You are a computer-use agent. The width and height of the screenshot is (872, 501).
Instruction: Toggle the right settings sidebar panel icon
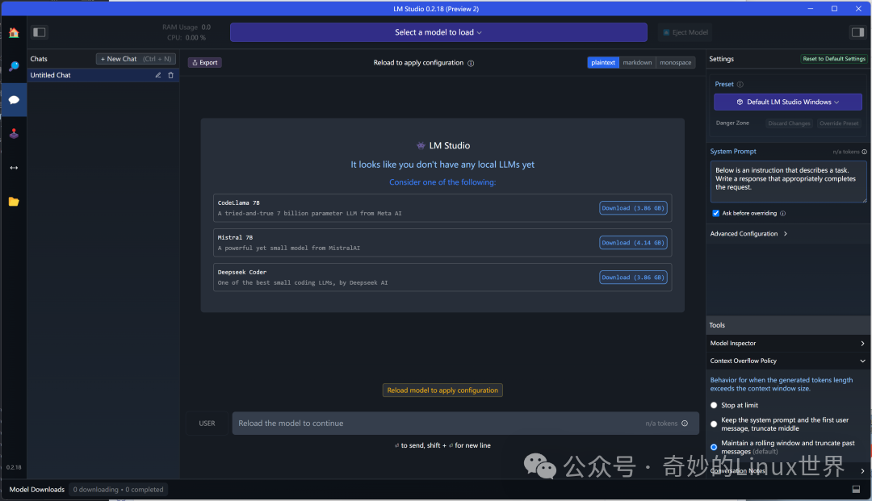pyautogui.click(x=857, y=32)
